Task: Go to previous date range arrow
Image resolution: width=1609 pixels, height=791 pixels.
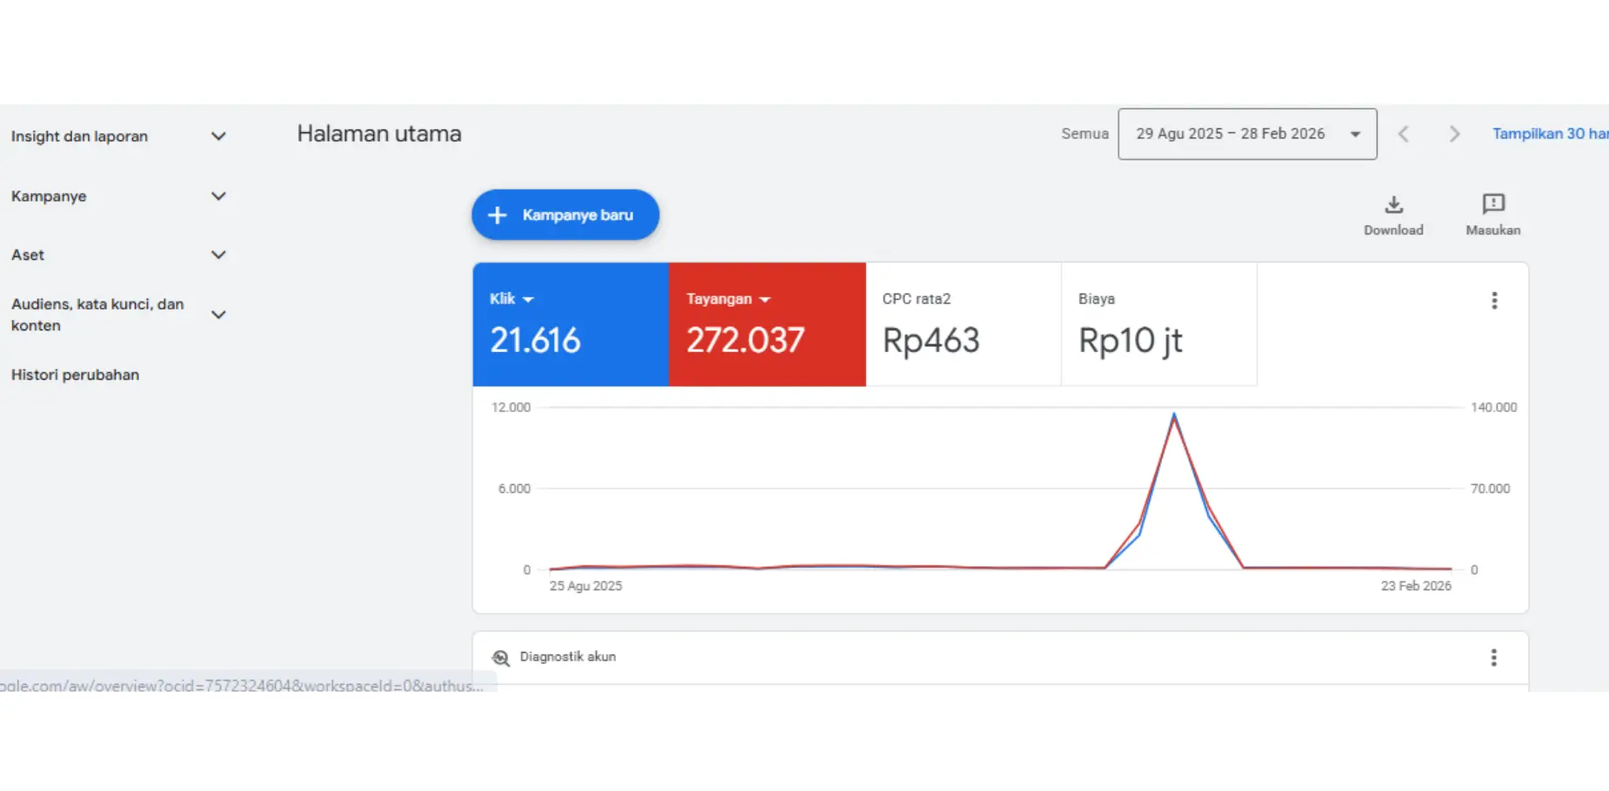Action: coord(1403,134)
